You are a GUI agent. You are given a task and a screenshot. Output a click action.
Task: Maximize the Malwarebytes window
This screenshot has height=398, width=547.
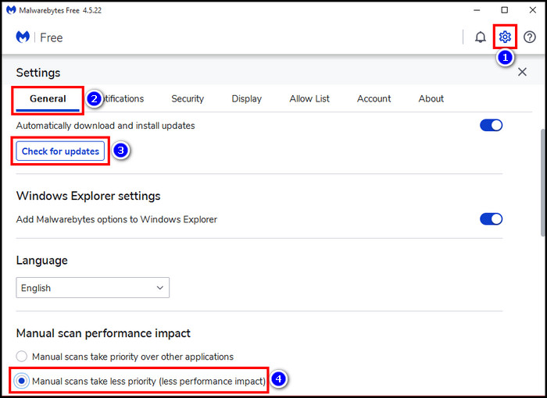point(505,10)
